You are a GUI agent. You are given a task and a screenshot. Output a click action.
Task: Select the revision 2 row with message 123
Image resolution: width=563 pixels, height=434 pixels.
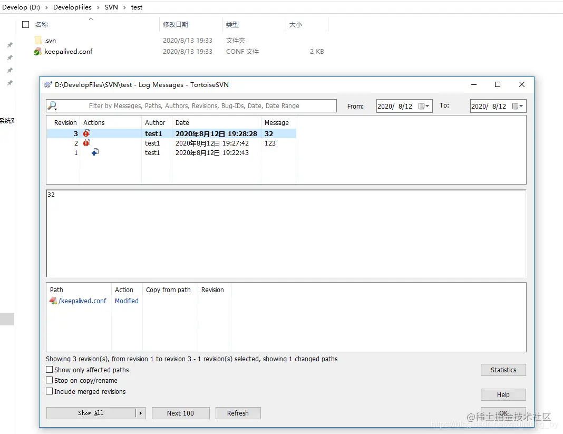[x=172, y=143]
